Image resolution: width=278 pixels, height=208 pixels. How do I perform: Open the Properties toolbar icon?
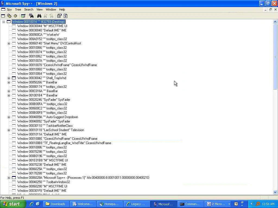point(59,16)
